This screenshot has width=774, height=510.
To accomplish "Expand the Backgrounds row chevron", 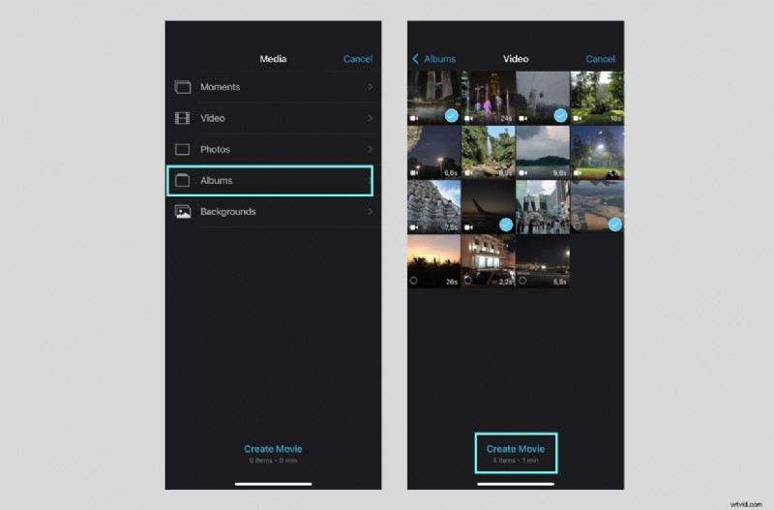I will pos(371,212).
